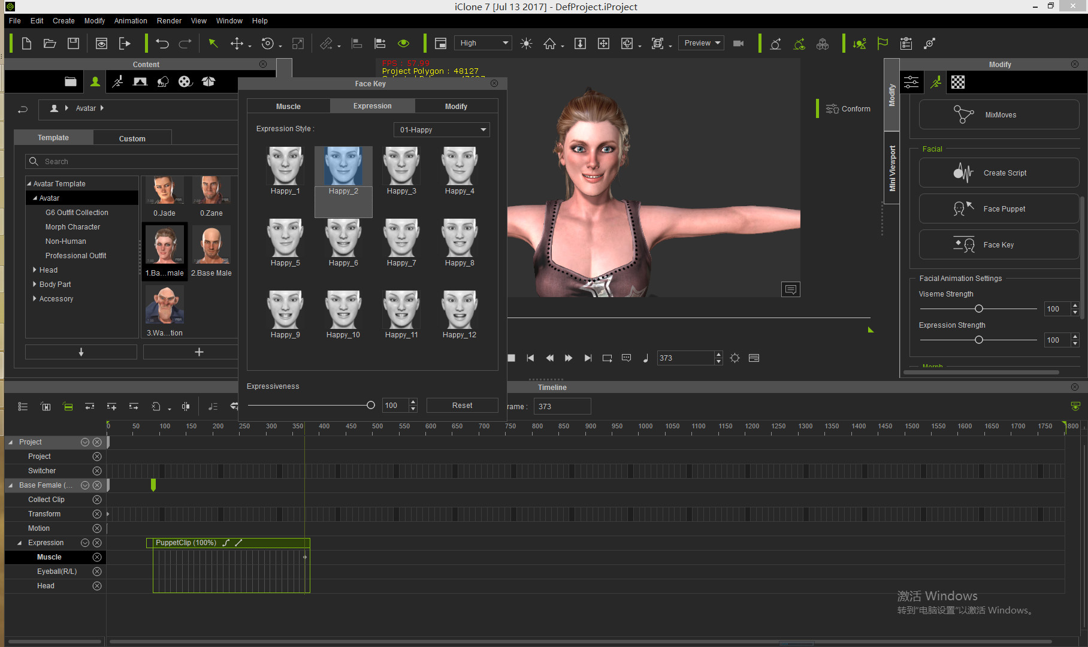Collapse the Avatar Template tree node

pyautogui.click(x=29, y=184)
